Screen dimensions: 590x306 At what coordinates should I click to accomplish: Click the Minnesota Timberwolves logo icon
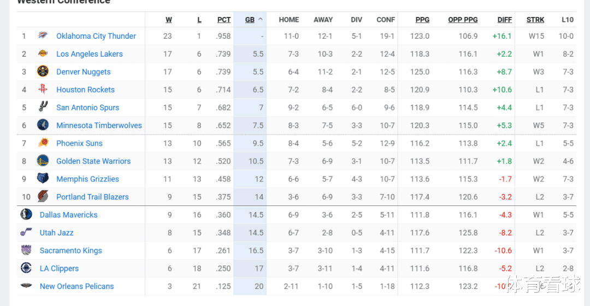click(43, 125)
